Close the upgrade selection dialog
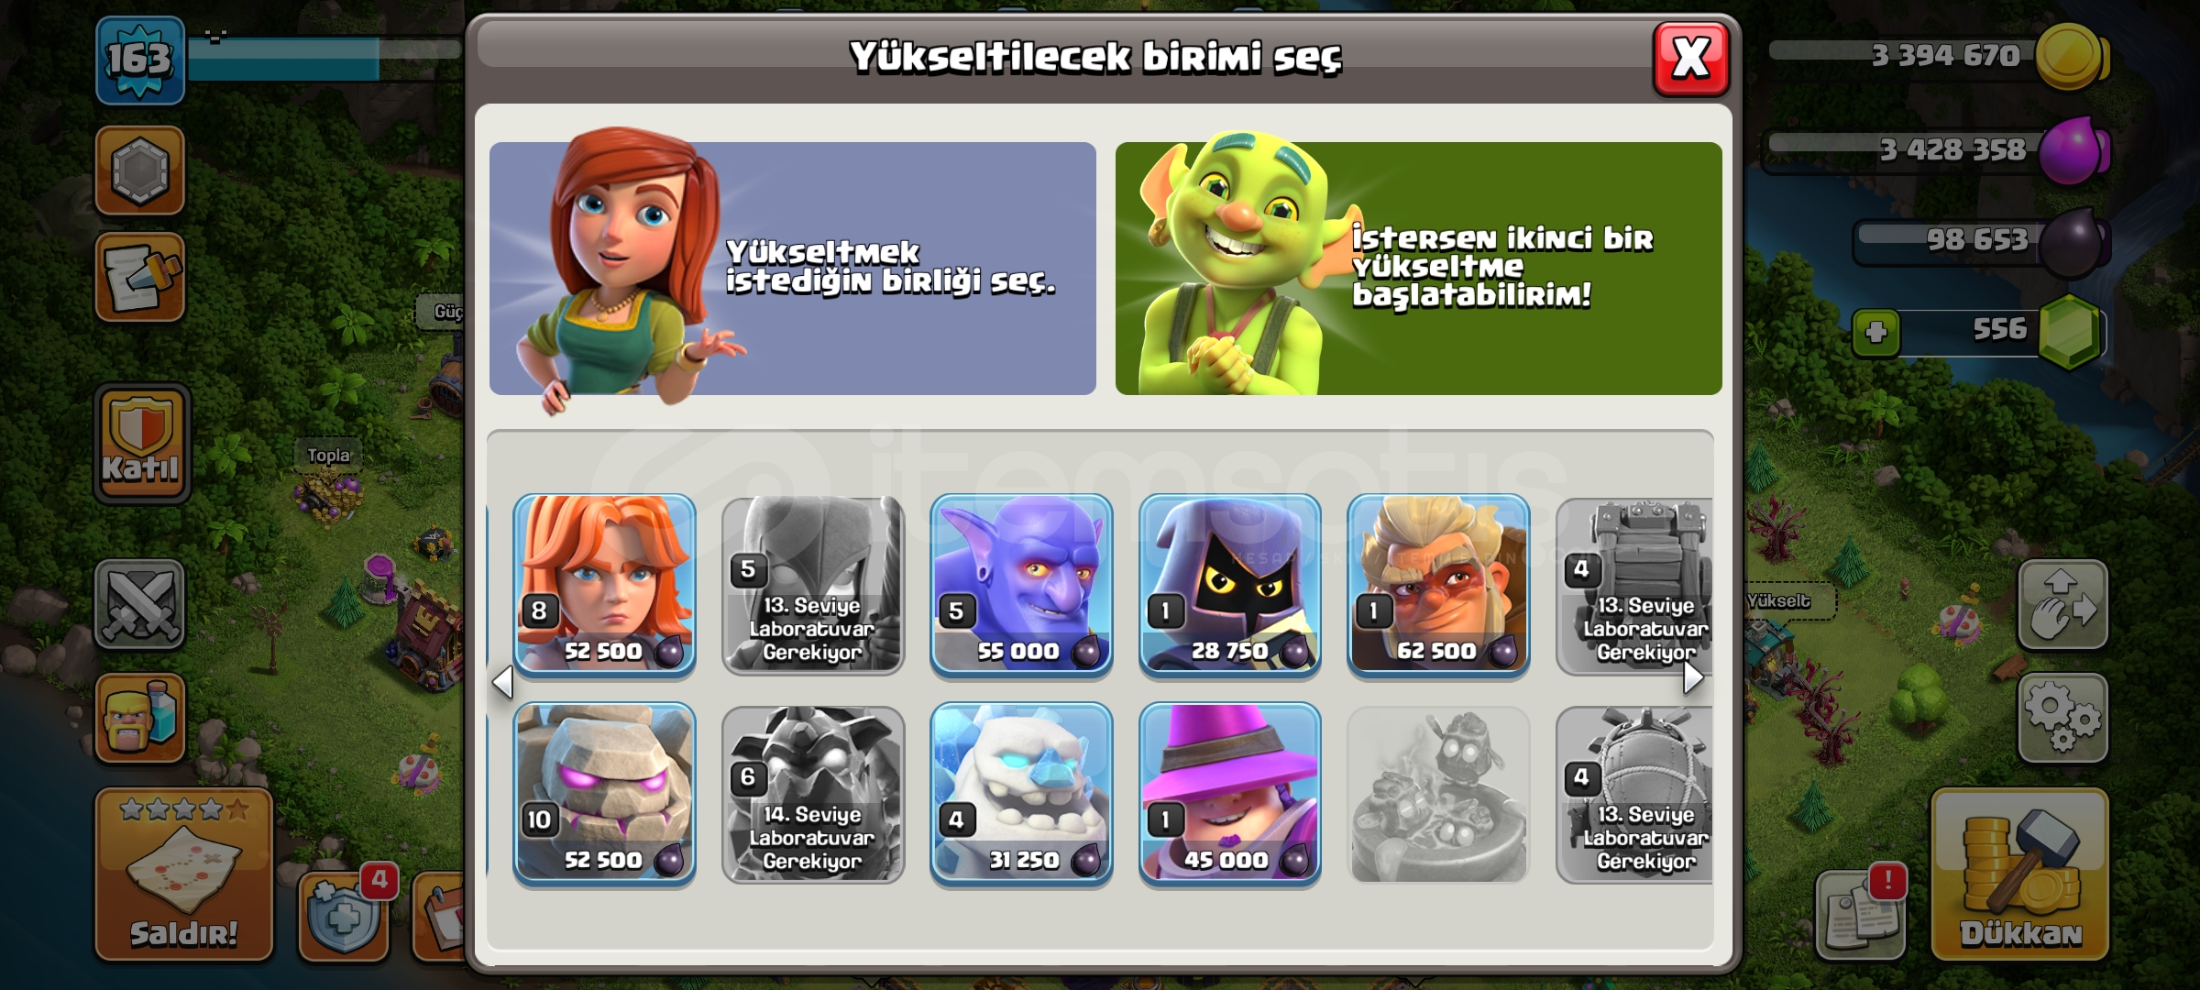The width and height of the screenshot is (2200, 990). (1690, 60)
